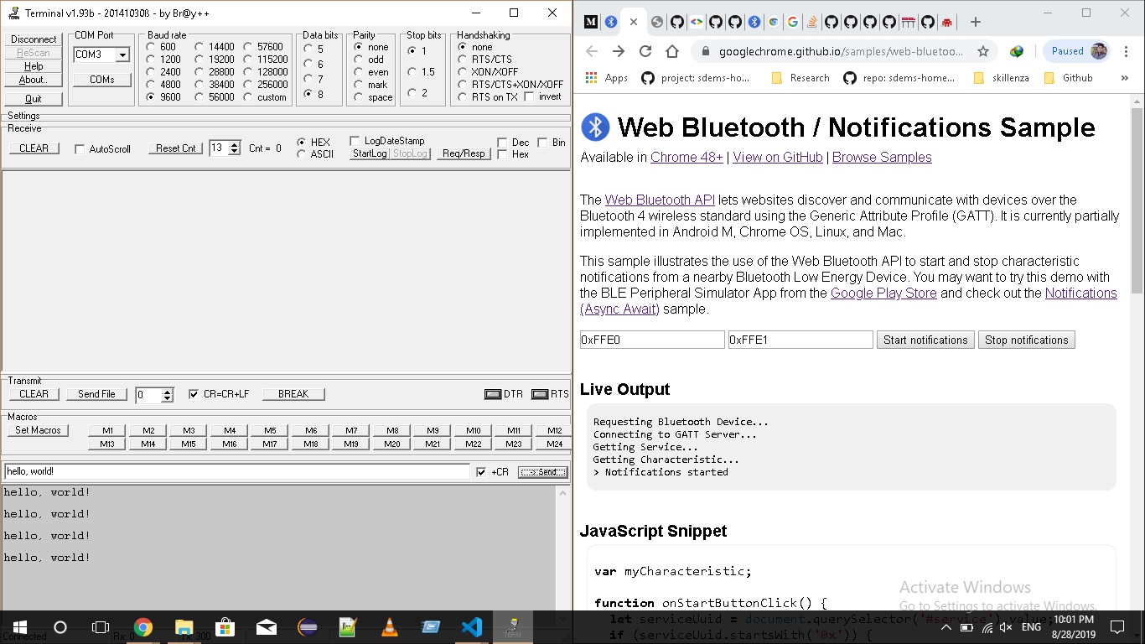This screenshot has height=644, width=1145.
Task: Follow the Chrome 48+ link
Action: click(x=686, y=157)
